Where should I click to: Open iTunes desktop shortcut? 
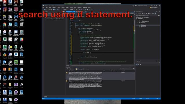pos(5,33)
